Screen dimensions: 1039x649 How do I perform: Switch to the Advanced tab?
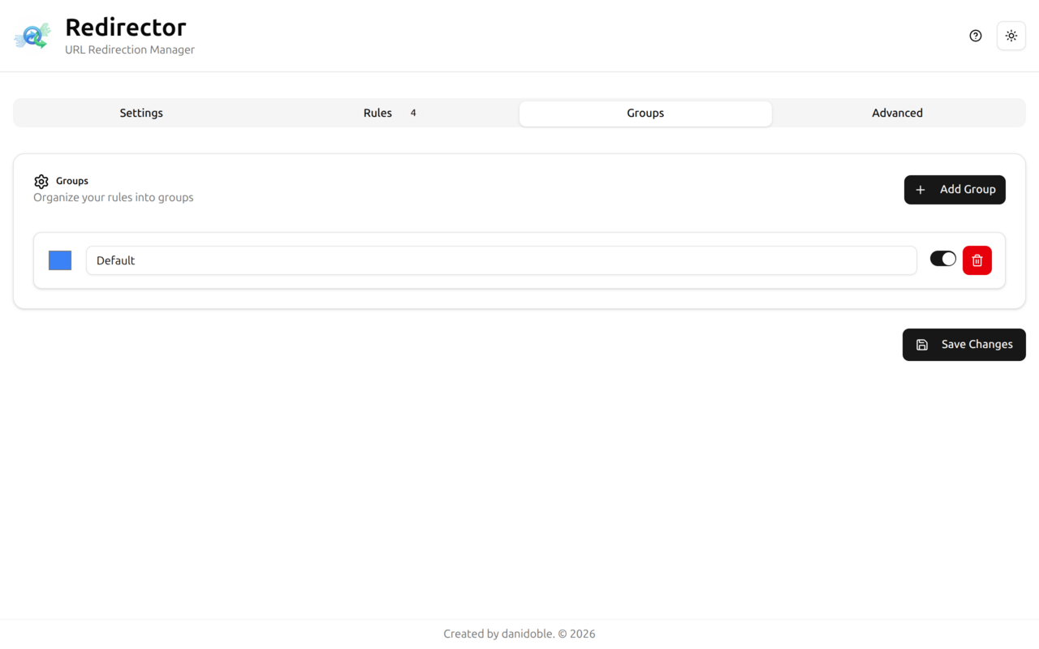click(x=897, y=113)
